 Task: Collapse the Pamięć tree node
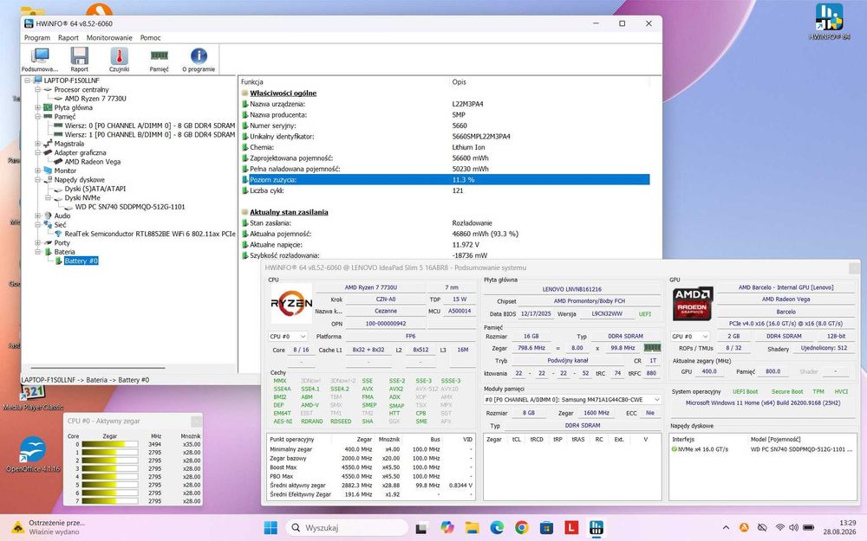click(x=37, y=117)
